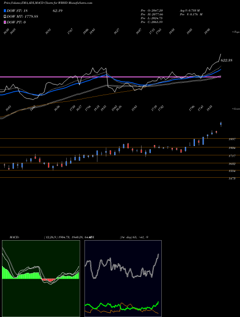Click the 'DOW PT: 0' label

click(x=16, y=22)
